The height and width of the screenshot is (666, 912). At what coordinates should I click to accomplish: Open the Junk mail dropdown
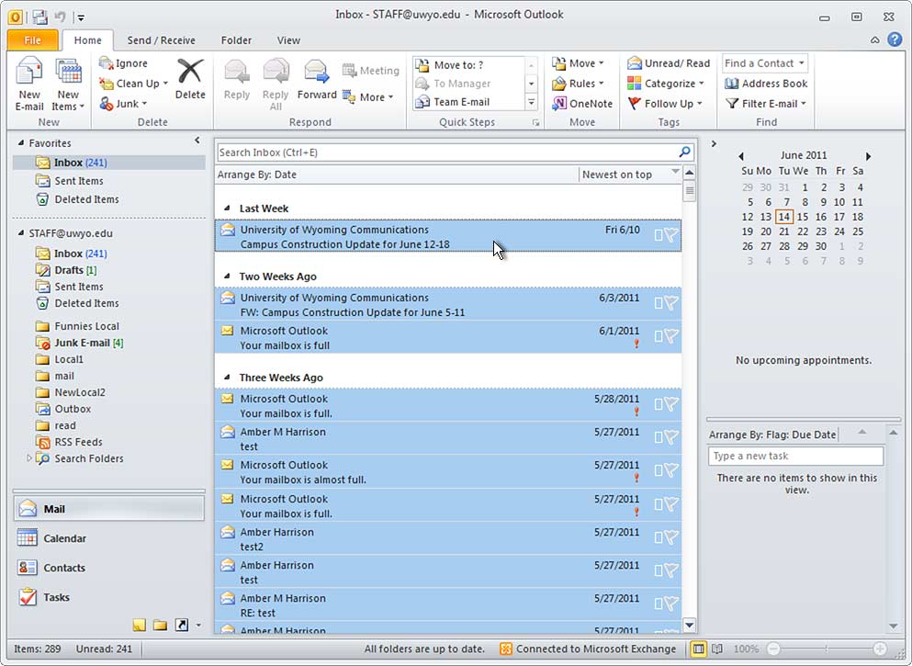(123, 104)
